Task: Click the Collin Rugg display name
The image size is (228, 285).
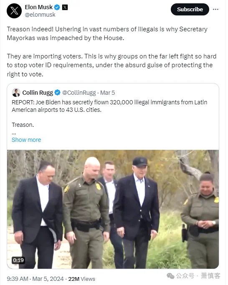Action: tap(38, 93)
